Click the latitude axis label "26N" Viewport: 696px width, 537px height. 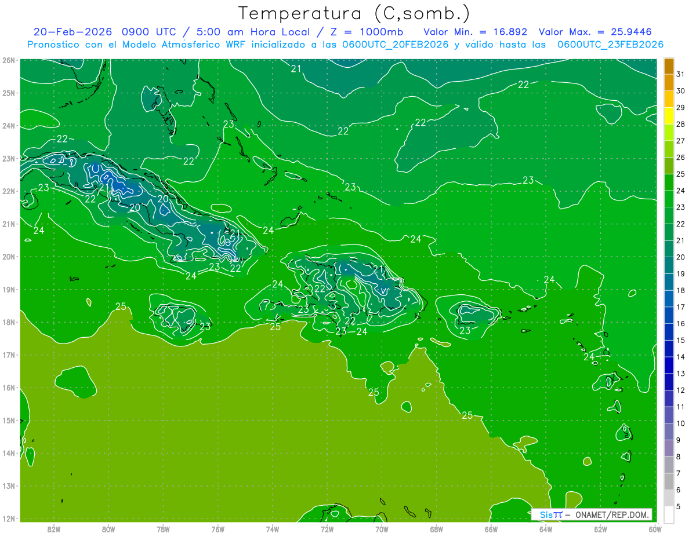click(9, 60)
